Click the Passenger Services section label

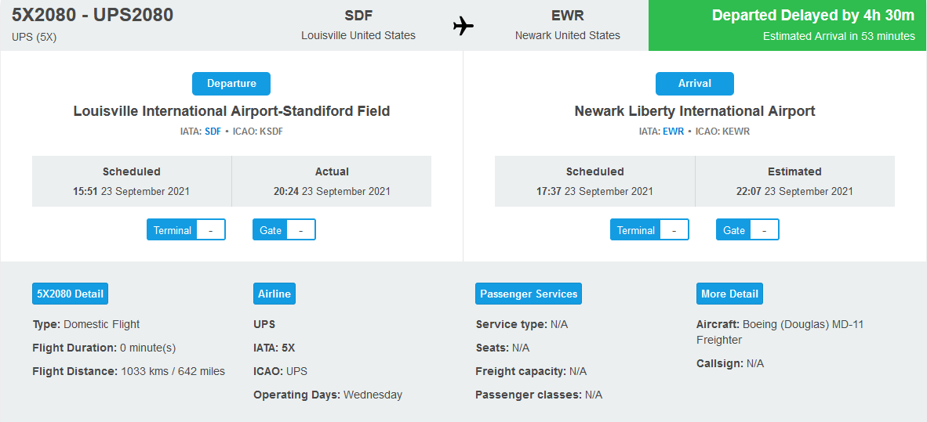[x=529, y=294]
